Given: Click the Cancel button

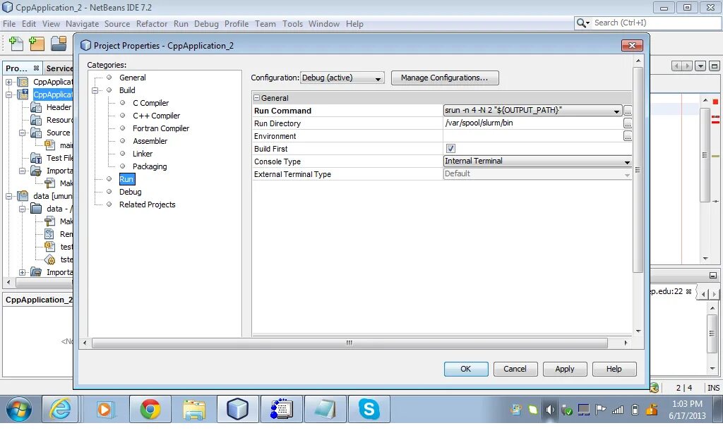Looking at the screenshot, I should tap(515, 369).
